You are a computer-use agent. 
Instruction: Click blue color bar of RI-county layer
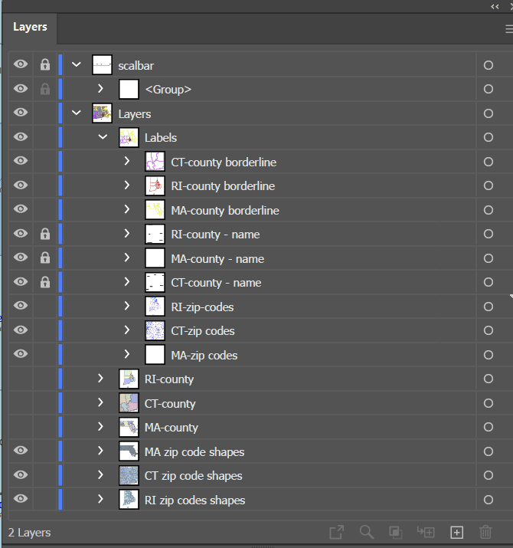60,379
